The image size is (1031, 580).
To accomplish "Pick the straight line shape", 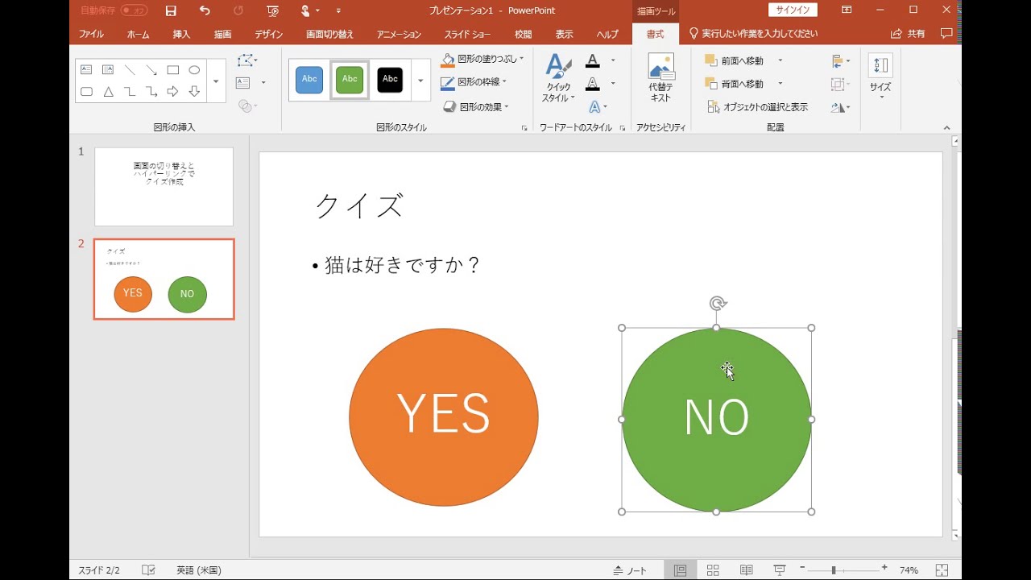I will (x=130, y=70).
